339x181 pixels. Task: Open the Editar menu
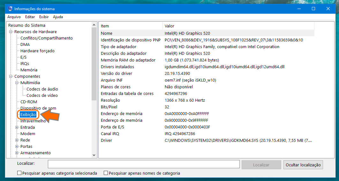[x=30, y=17]
